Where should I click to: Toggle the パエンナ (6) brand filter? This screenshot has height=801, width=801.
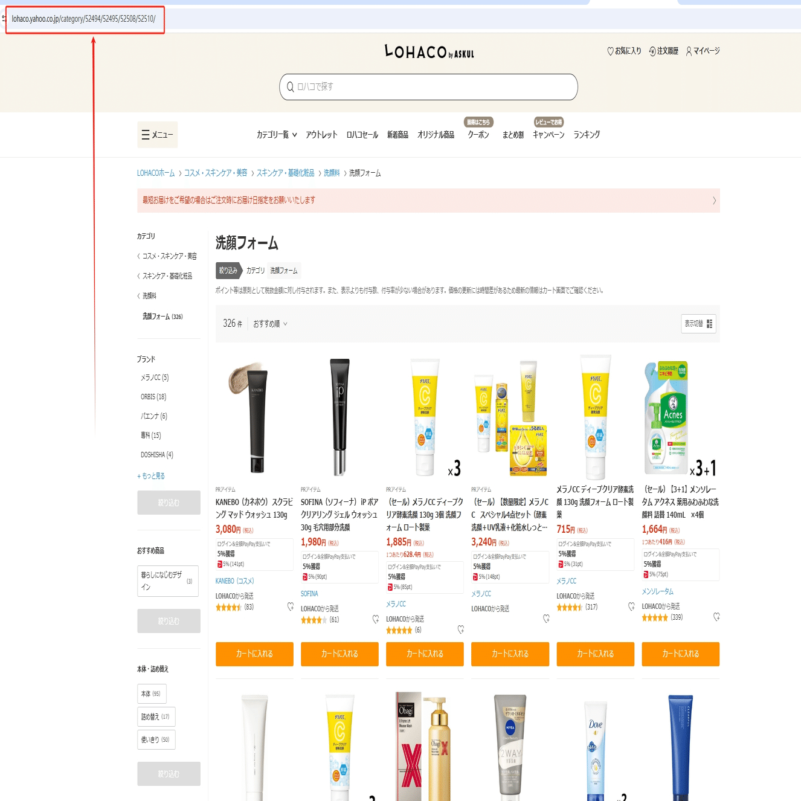154,416
